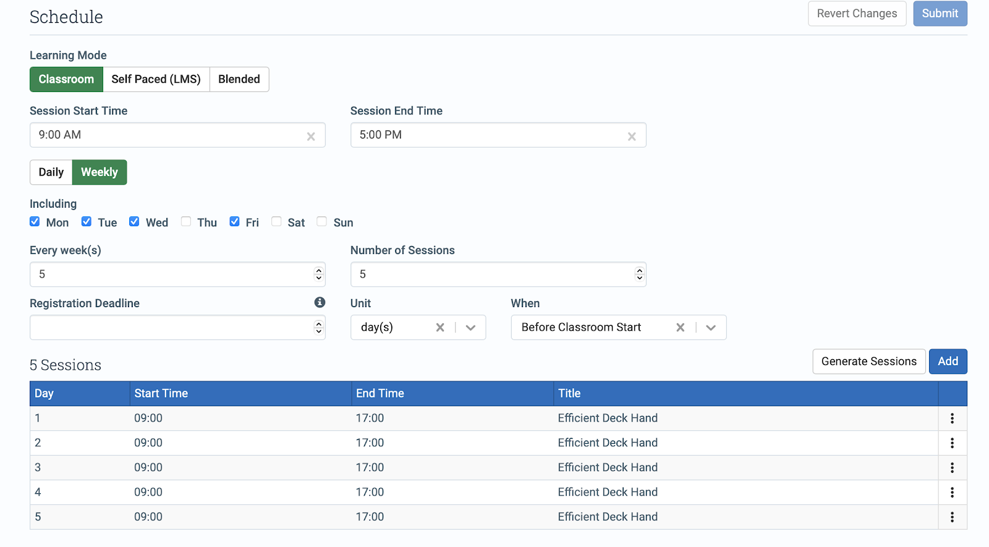The image size is (989, 547).
Task: Expand the Unit dropdown
Action: click(471, 328)
